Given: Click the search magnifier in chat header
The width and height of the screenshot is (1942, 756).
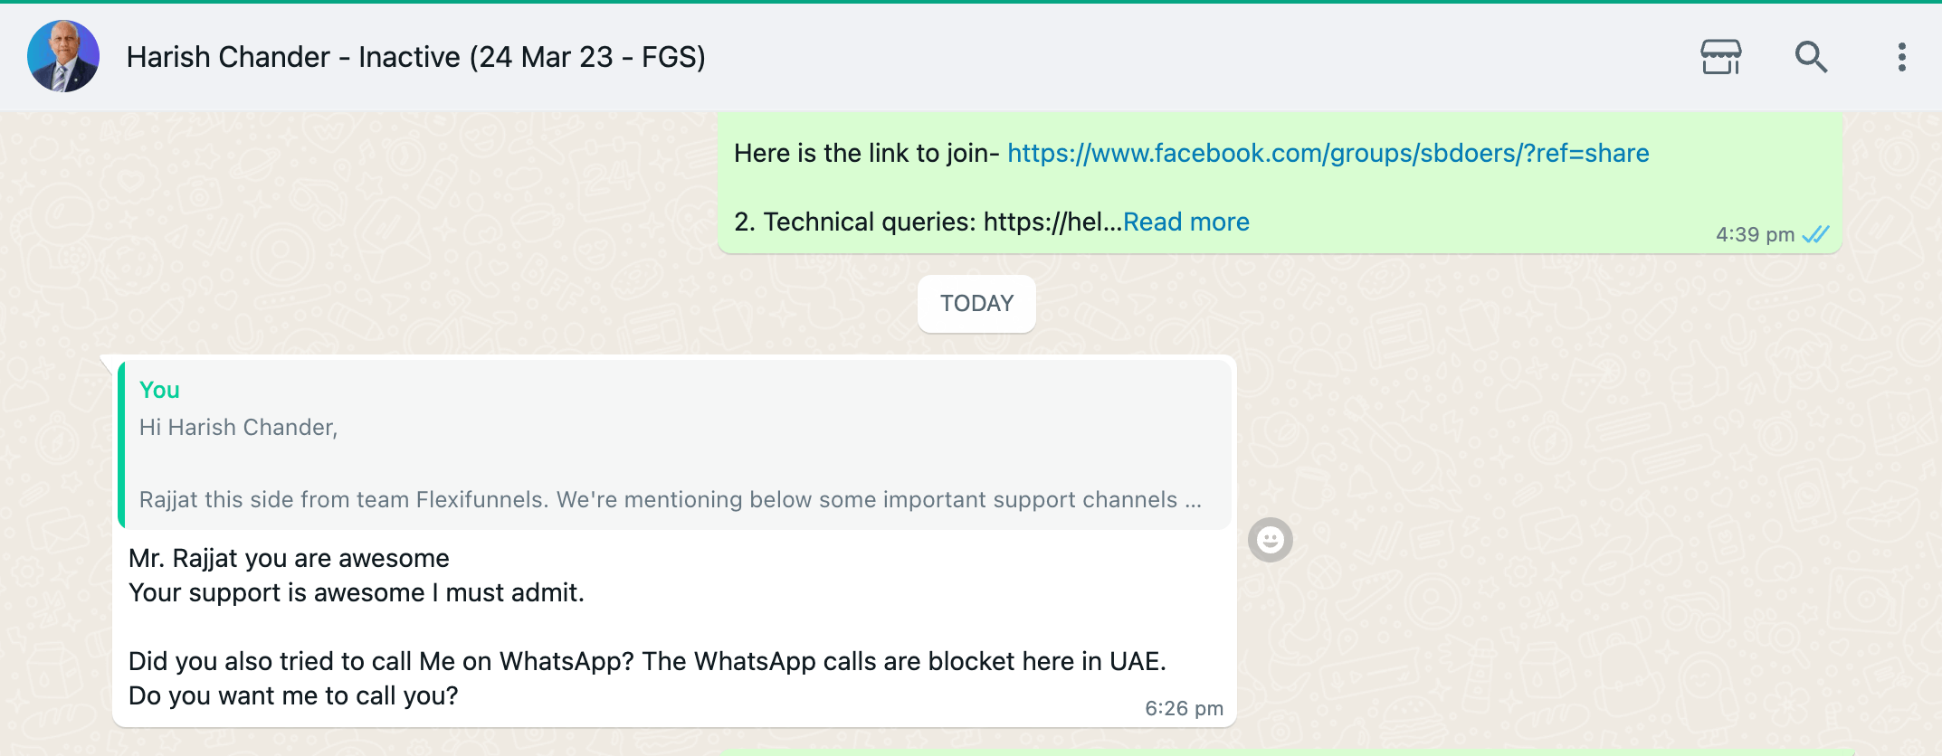Looking at the screenshot, I should (1811, 57).
